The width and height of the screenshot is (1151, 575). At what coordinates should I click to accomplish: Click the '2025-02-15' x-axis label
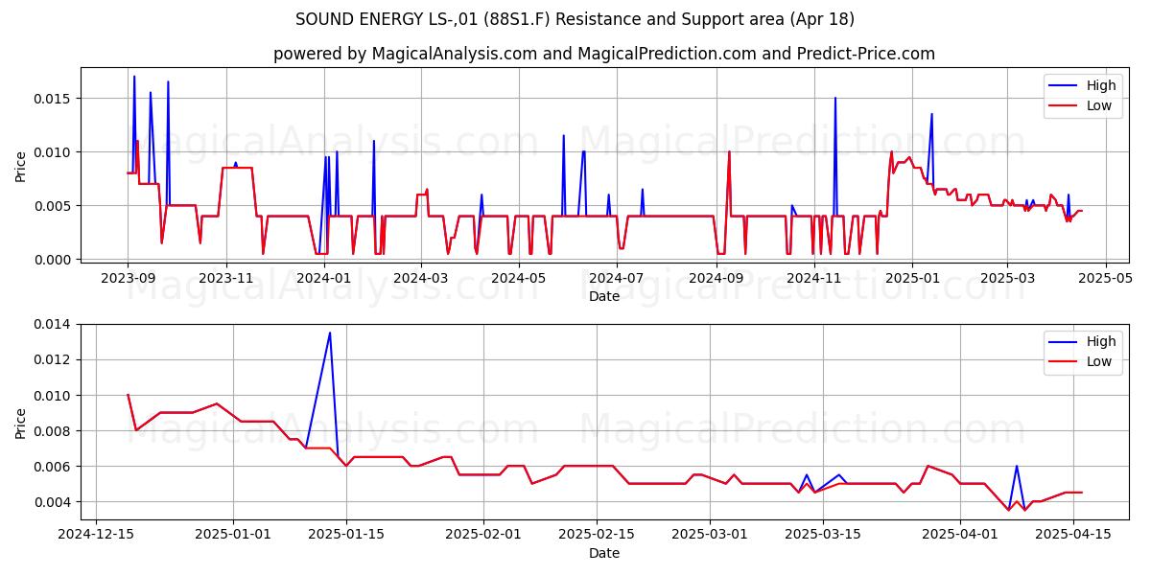tap(597, 535)
